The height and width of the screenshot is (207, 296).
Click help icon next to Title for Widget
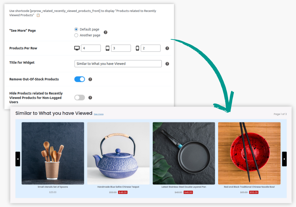coord(167,64)
